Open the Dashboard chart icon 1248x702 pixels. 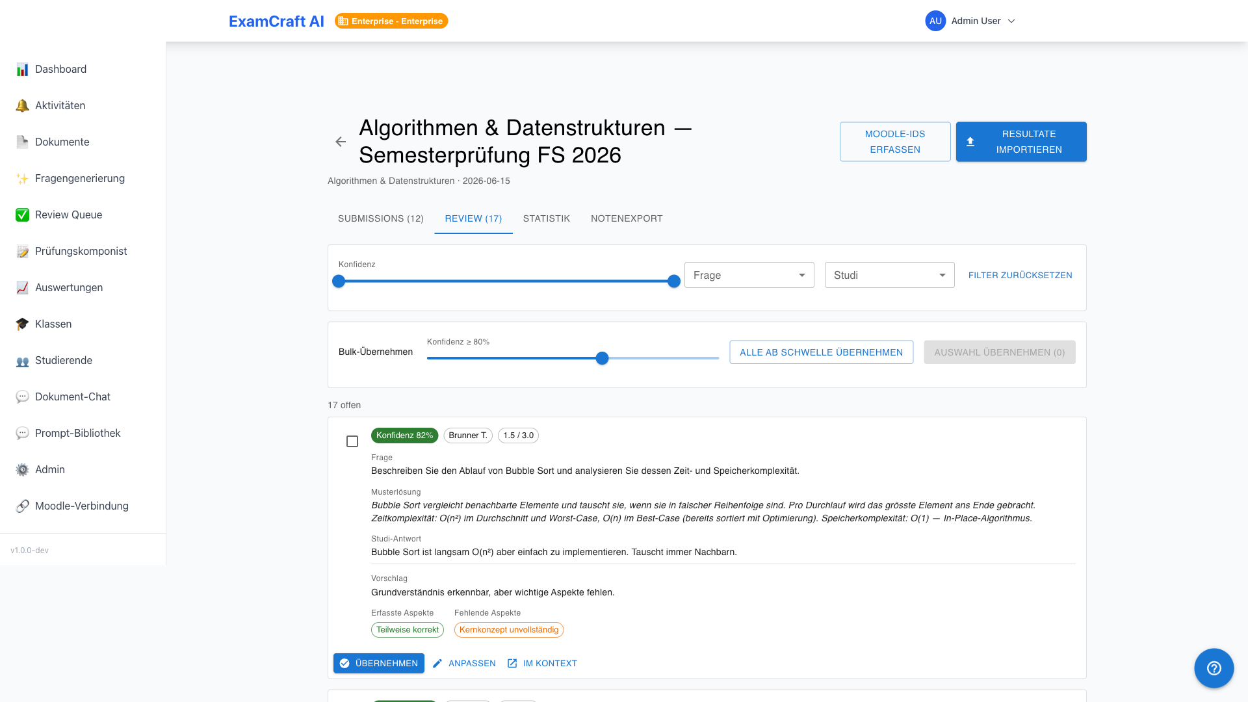(x=22, y=70)
